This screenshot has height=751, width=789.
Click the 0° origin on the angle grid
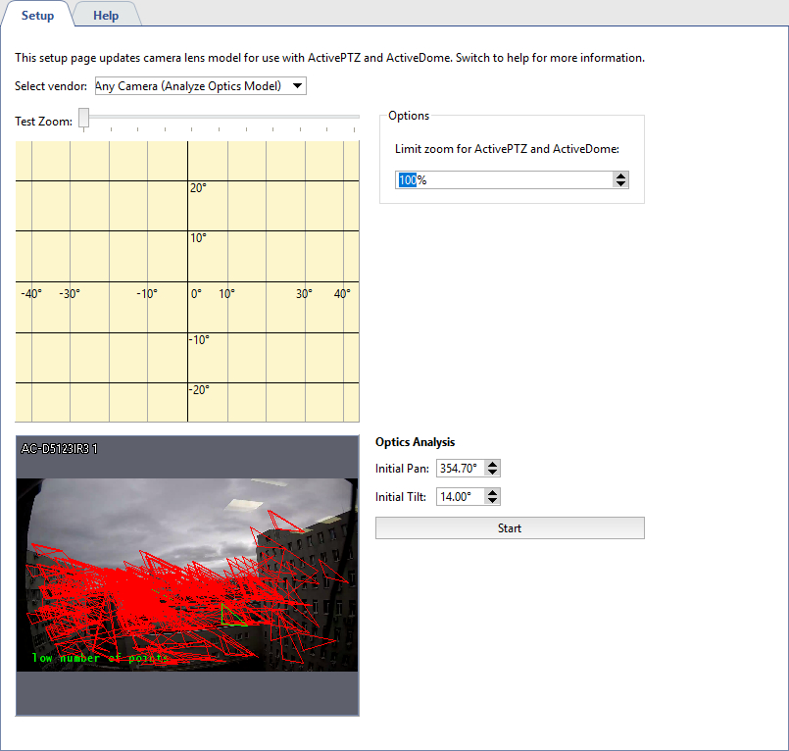click(x=196, y=293)
